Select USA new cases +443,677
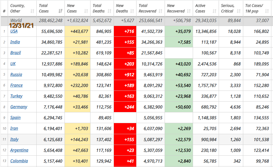 [79, 31]
